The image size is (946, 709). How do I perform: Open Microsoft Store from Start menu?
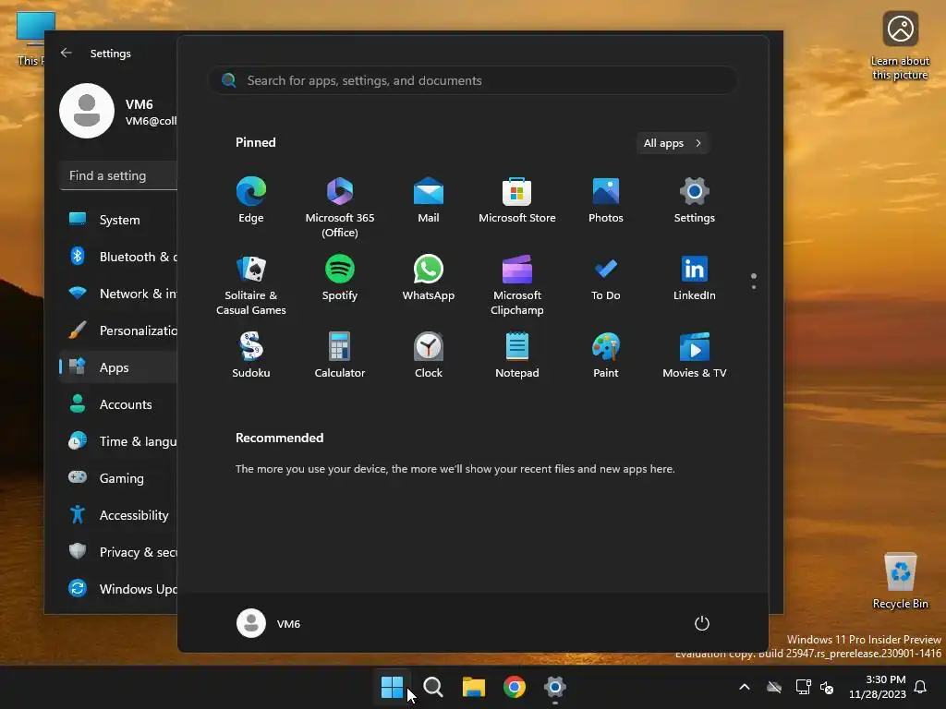tap(517, 200)
